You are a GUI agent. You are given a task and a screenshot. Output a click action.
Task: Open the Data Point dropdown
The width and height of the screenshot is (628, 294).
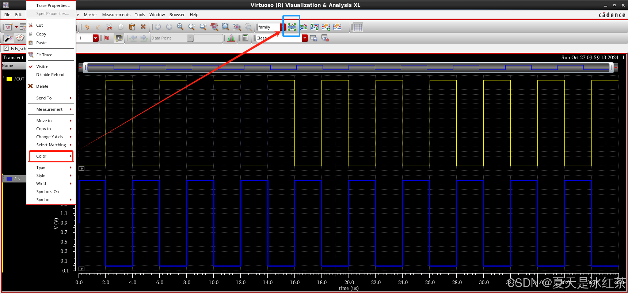(172, 38)
